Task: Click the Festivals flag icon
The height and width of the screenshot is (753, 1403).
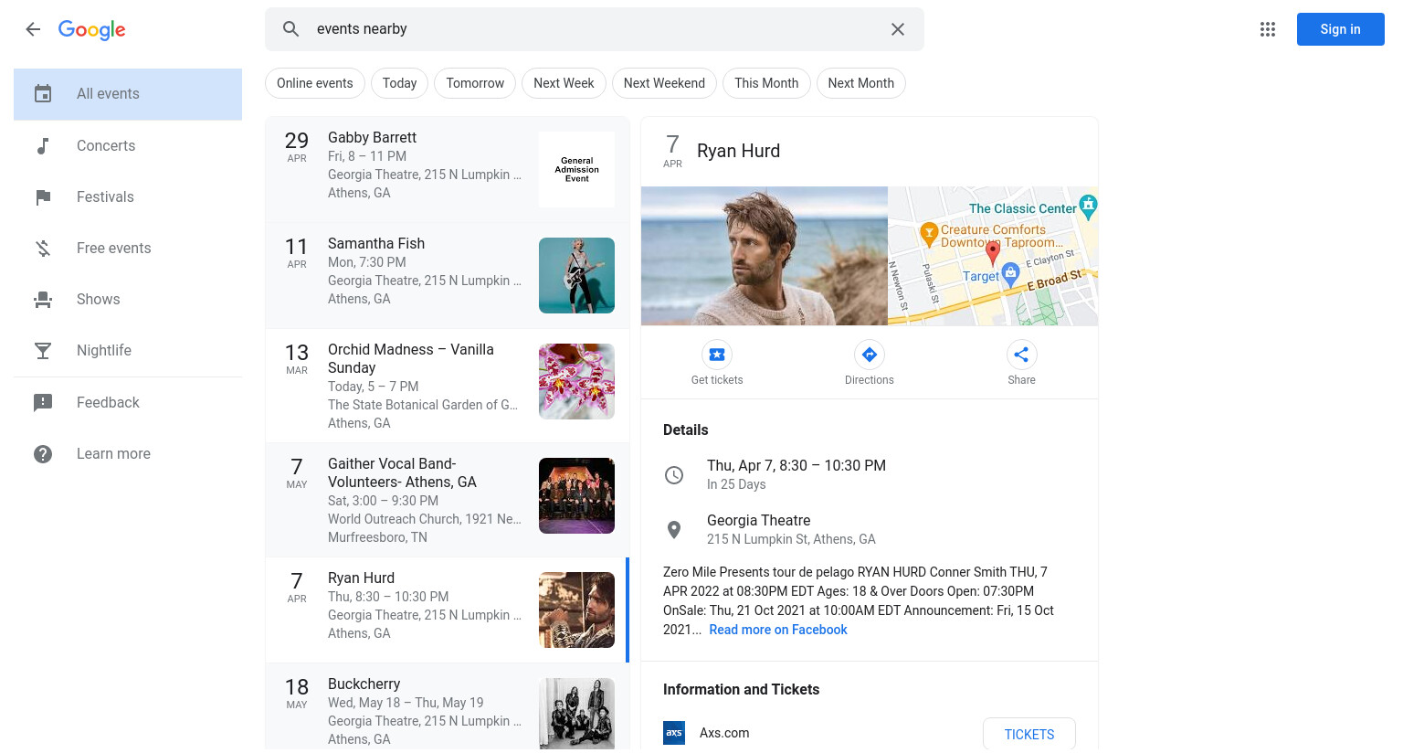Action: pyautogui.click(x=43, y=197)
